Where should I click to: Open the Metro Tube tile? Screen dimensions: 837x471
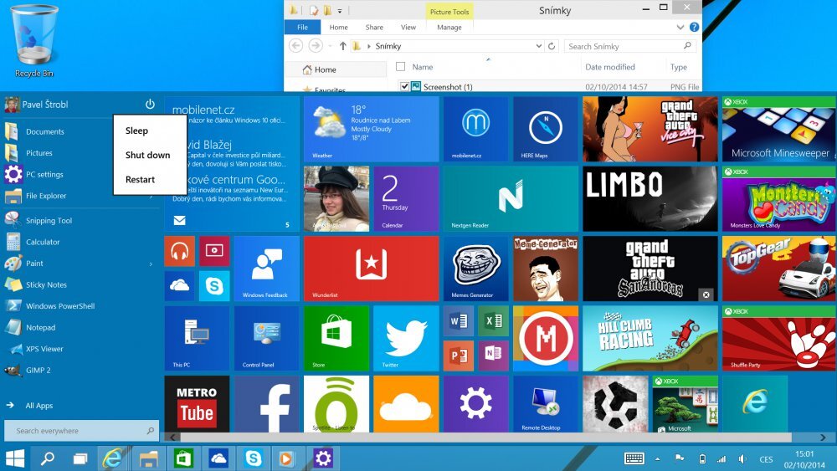click(x=197, y=404)
